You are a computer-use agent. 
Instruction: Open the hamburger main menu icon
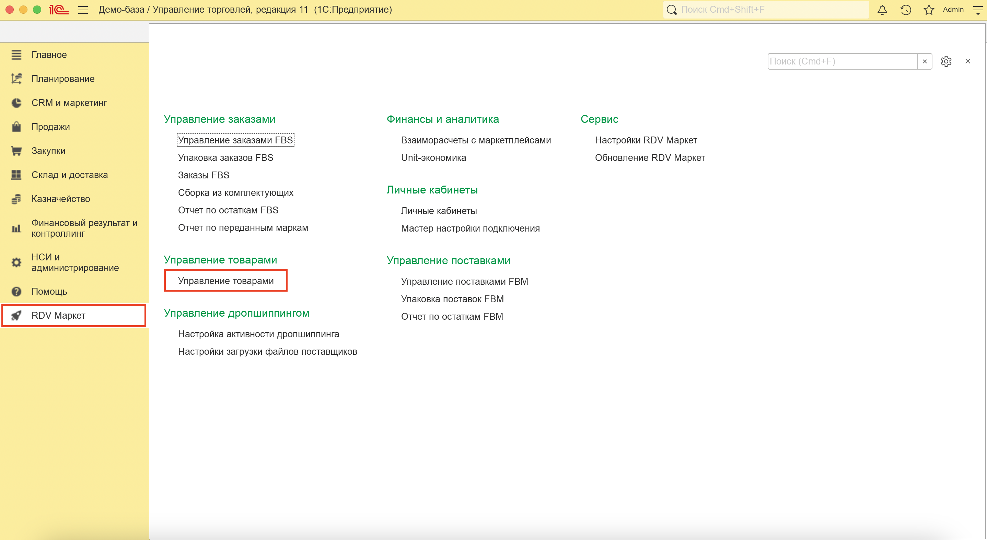(83, 10)
